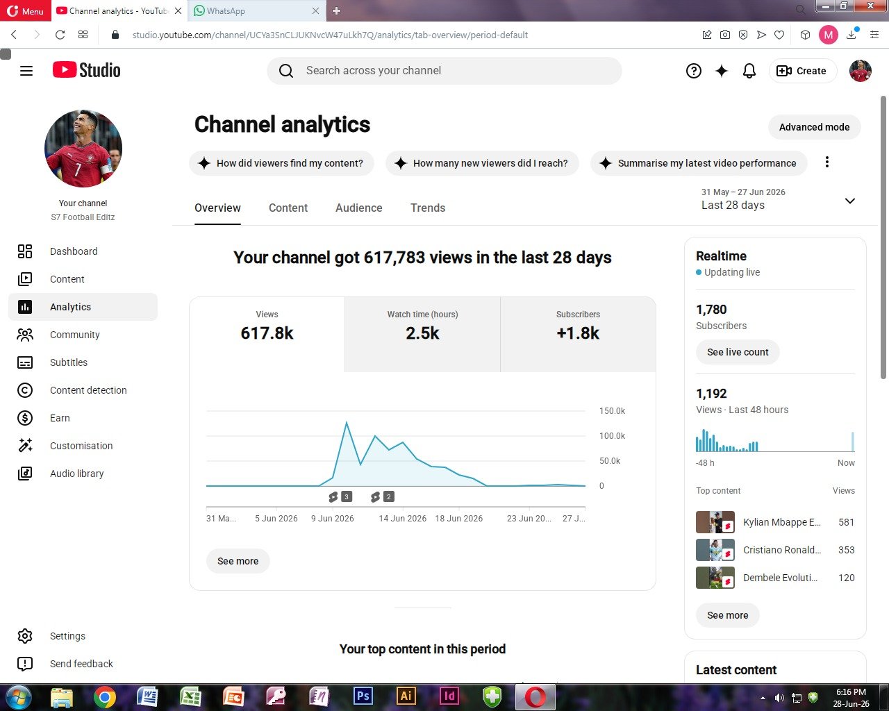Ask 'How many new viewers did I reach?'
Image resolution: width=889 pixels, height=711 pixels.
pos(482,163)
